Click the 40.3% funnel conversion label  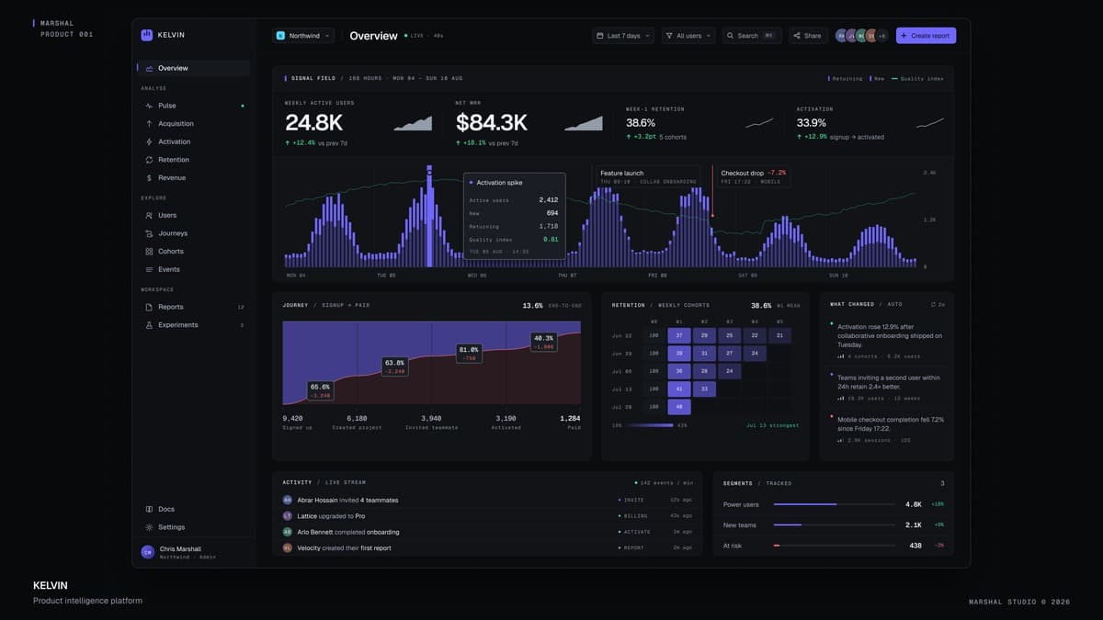tap(543, 342)
